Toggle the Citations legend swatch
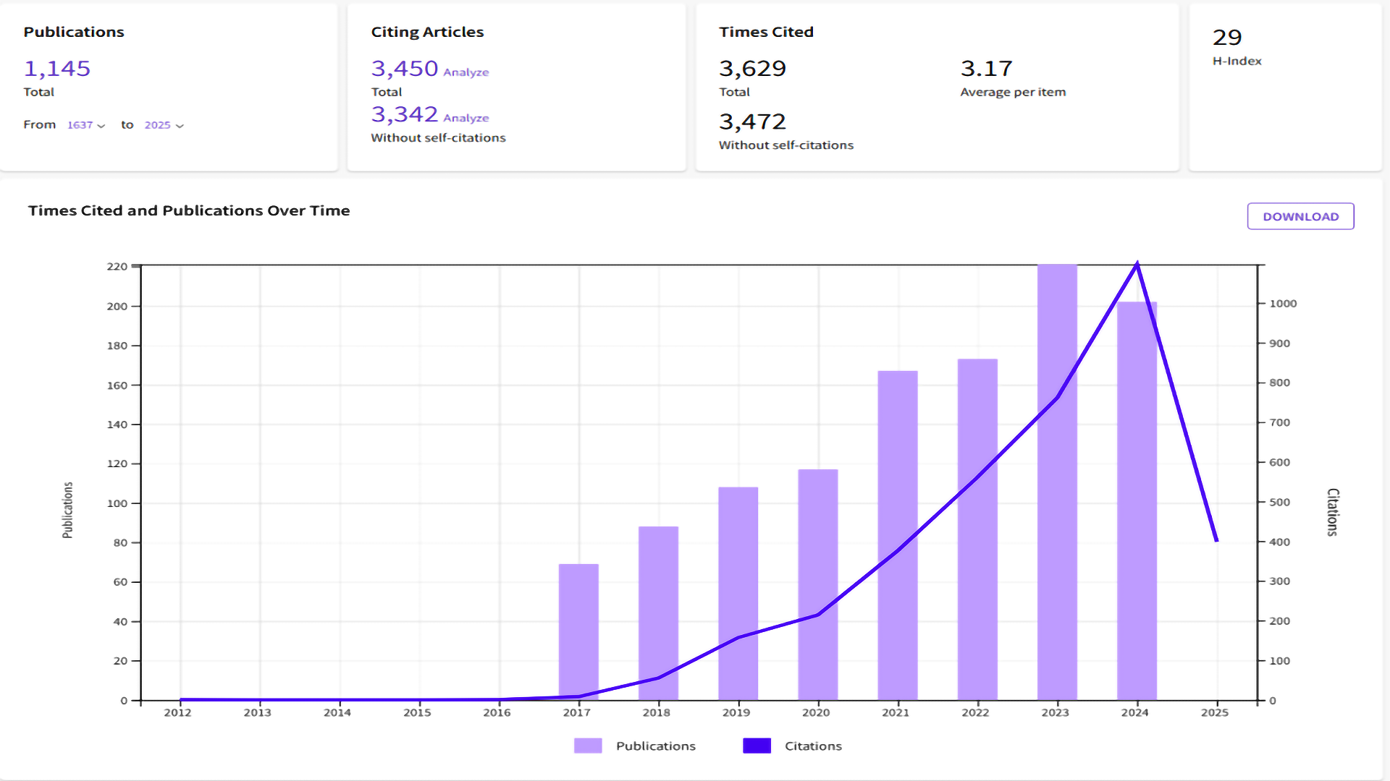Screen dimensions: 1390x781 tap(757, 746)
